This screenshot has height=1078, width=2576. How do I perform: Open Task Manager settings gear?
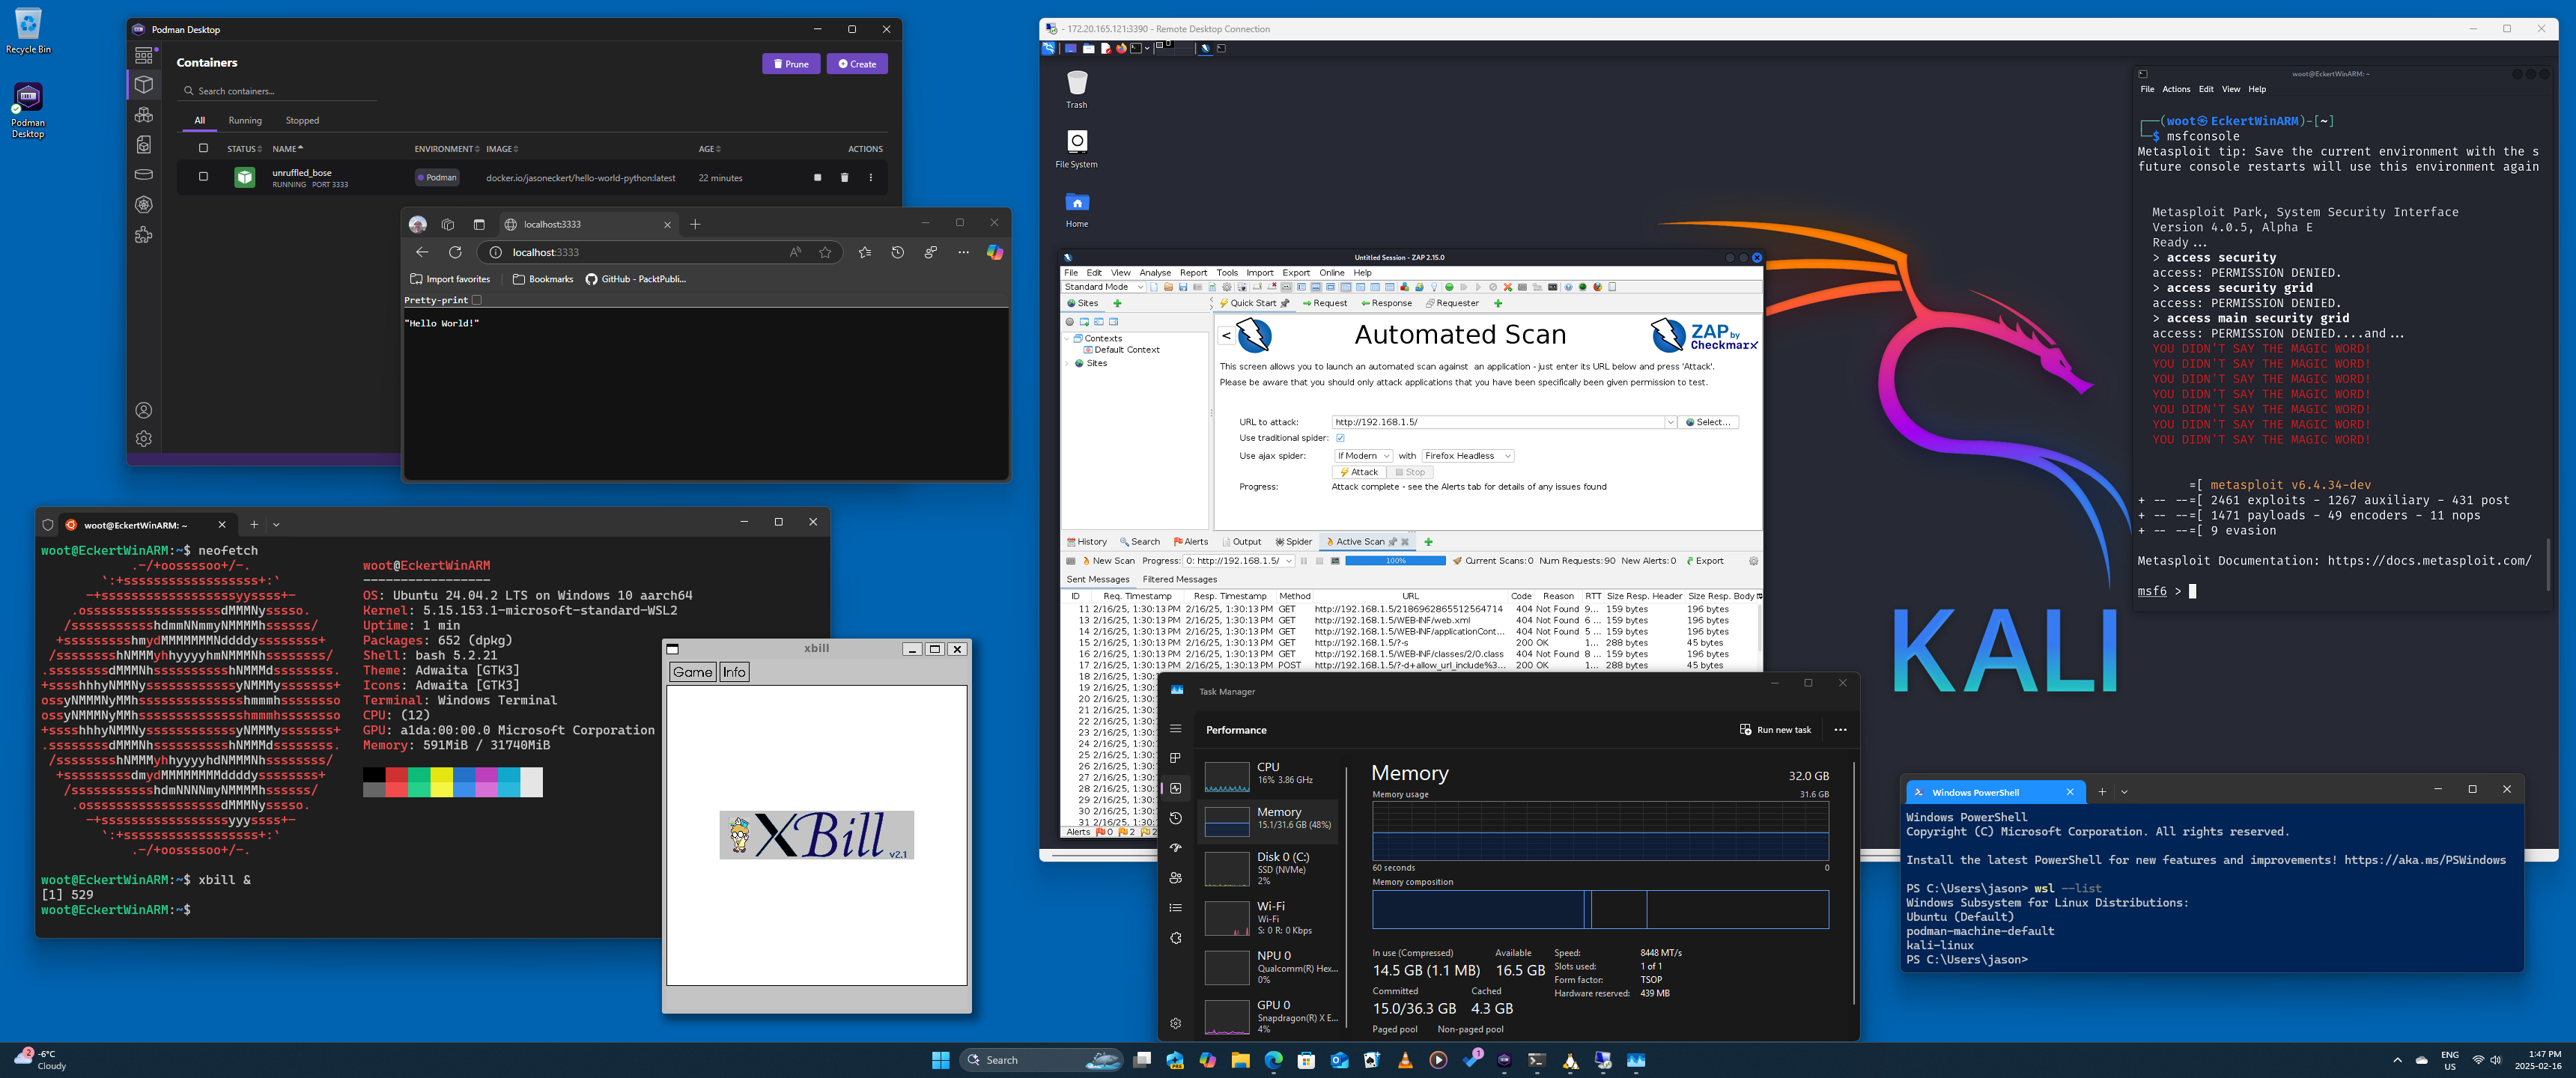tap(1175, 1023)
